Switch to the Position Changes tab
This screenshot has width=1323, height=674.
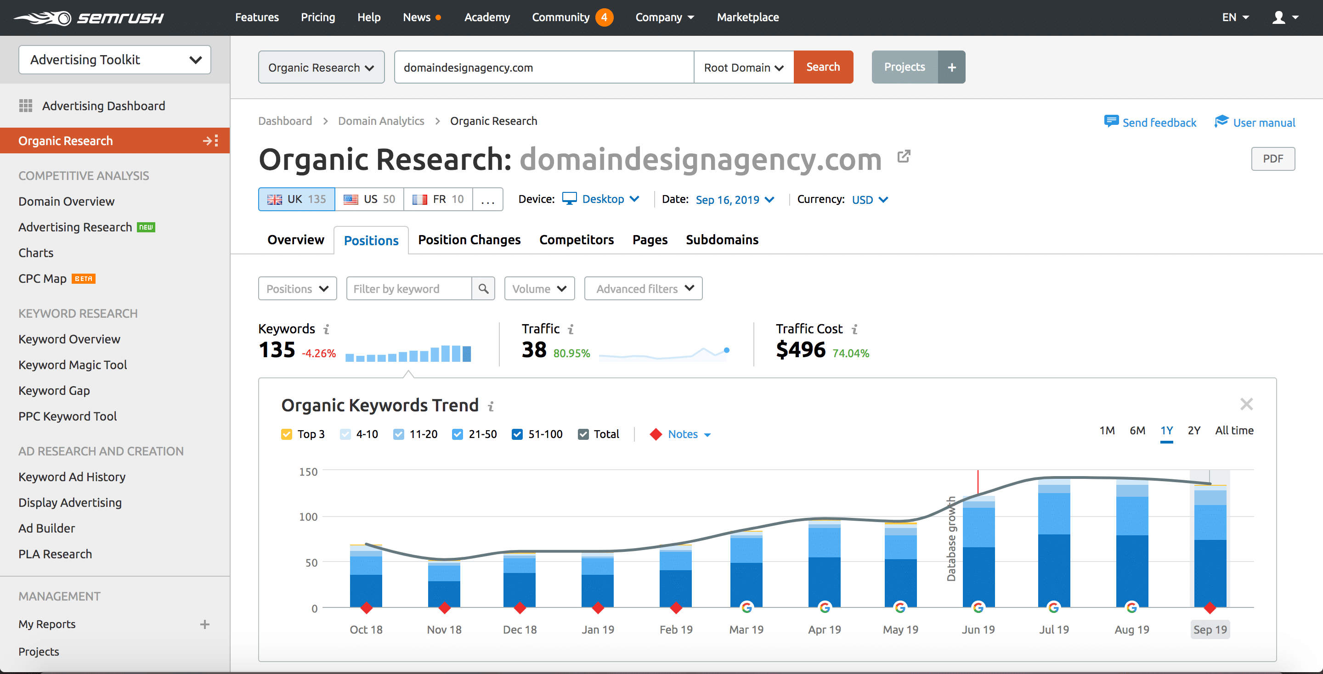pos(469,240)
